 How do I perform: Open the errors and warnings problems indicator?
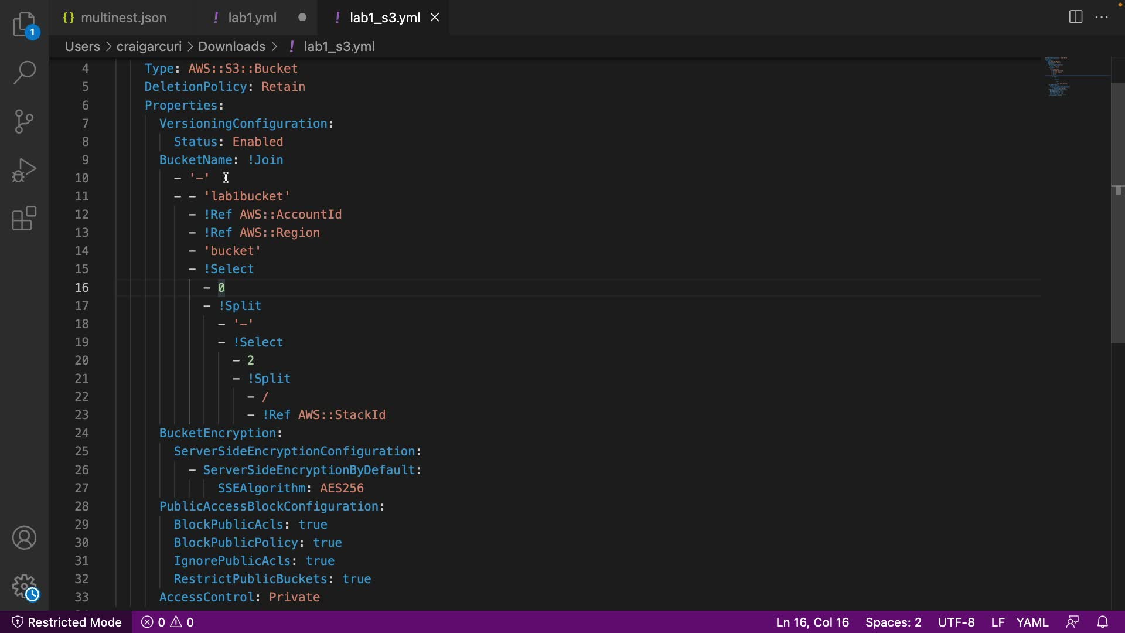168,622
